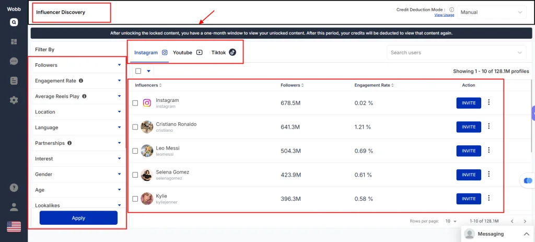This screenshot has height=242, width=535.
Task: Open the dashboard grid icon in sidebar
Action: click(14, 42)
